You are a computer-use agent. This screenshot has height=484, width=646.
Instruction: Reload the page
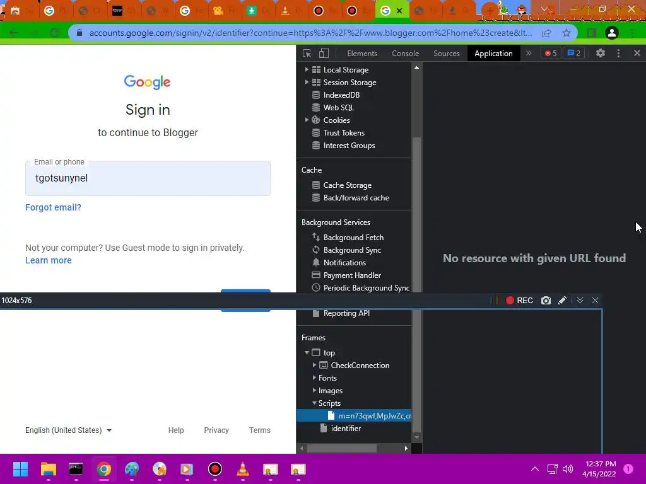(54, 33)
